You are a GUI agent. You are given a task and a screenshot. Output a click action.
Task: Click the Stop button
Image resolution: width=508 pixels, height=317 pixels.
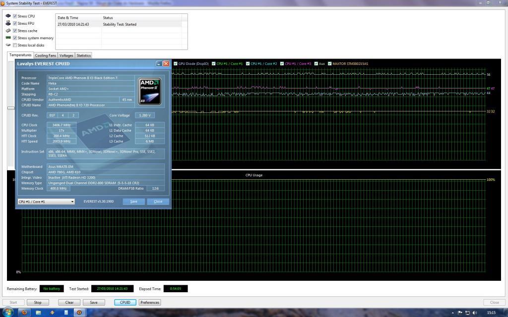38,303
